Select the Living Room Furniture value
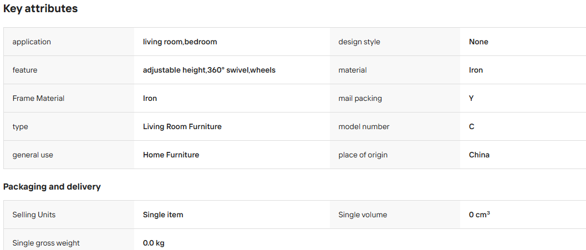 click(182, 127)
